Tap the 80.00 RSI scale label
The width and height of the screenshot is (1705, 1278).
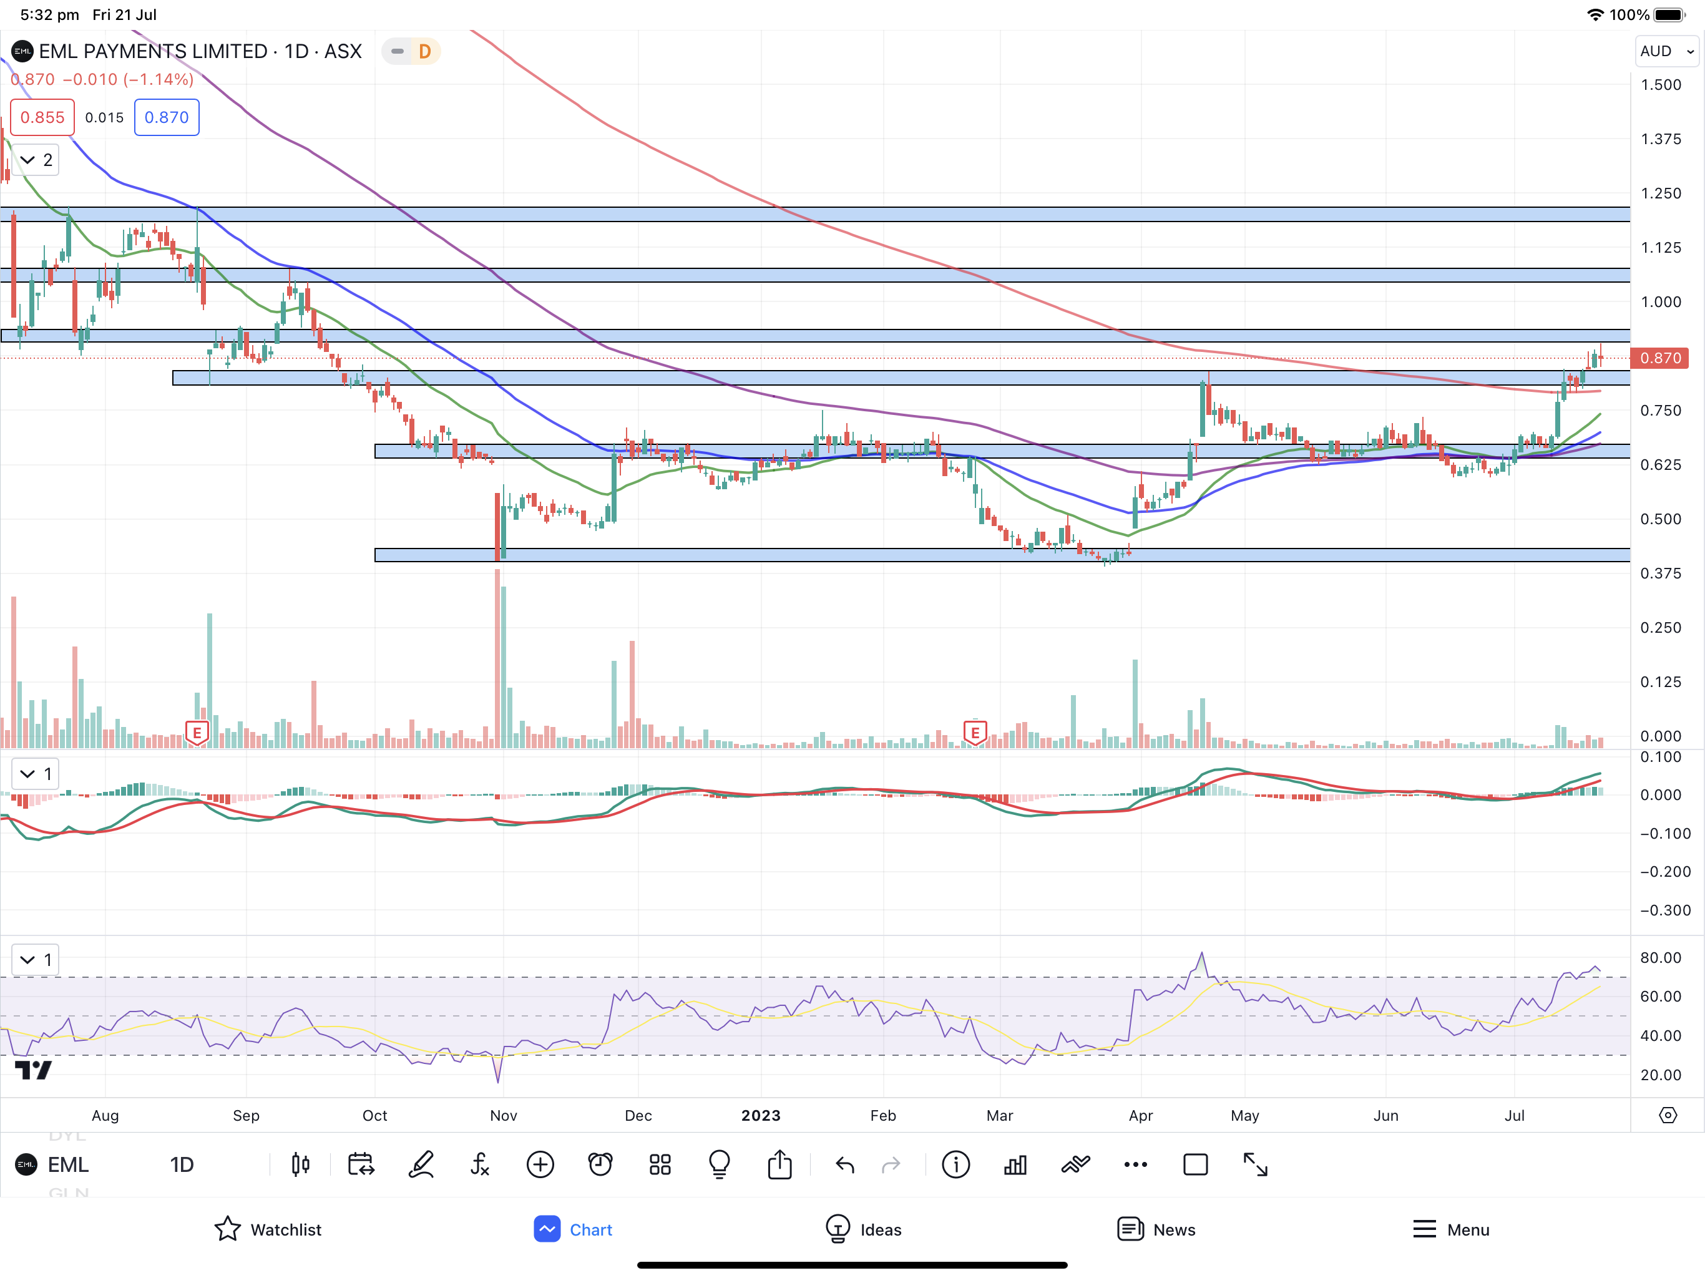[1661, 957]
